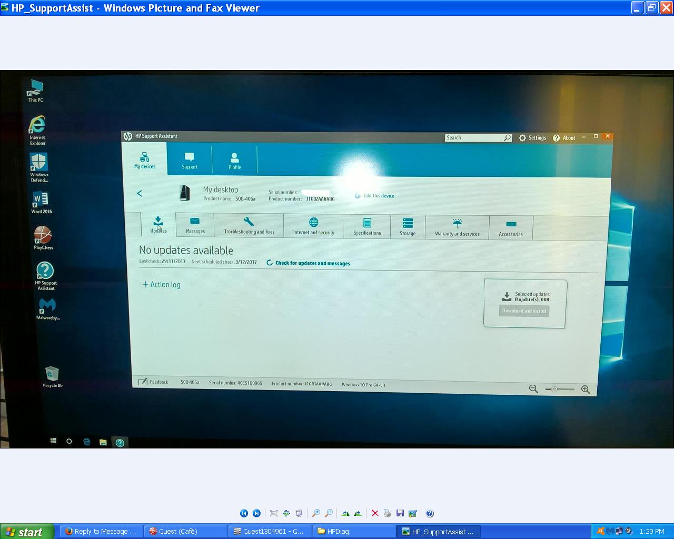Screen dimensions: 674x539
Task: Open Internet and security section
Action: tap(314, 226)
